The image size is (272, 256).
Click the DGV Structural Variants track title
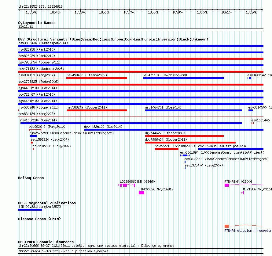pos(113,39)
